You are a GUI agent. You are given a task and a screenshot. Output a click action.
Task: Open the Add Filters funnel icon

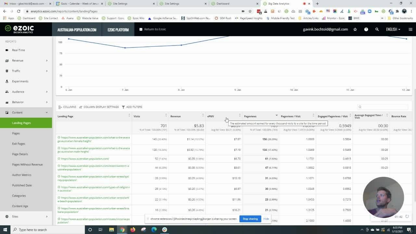(123, 107)
